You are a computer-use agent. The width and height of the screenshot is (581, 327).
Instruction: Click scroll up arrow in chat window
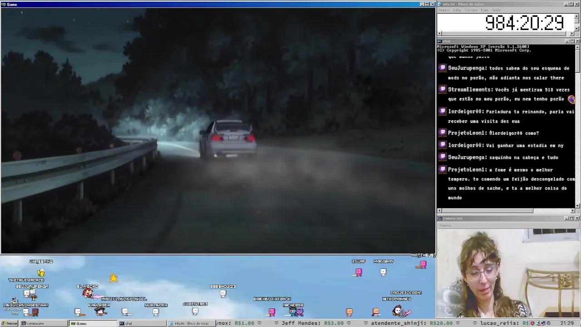click(577, 47)
